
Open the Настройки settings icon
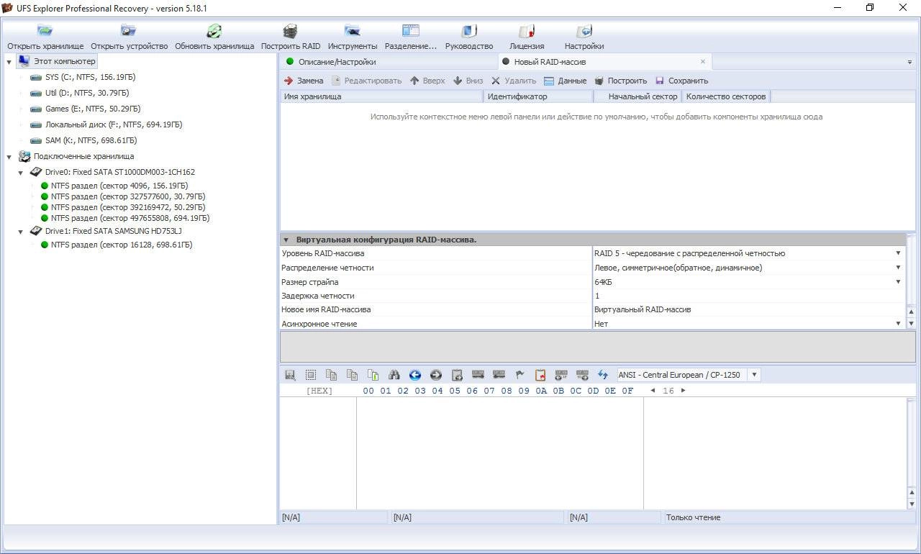(584, 31)
